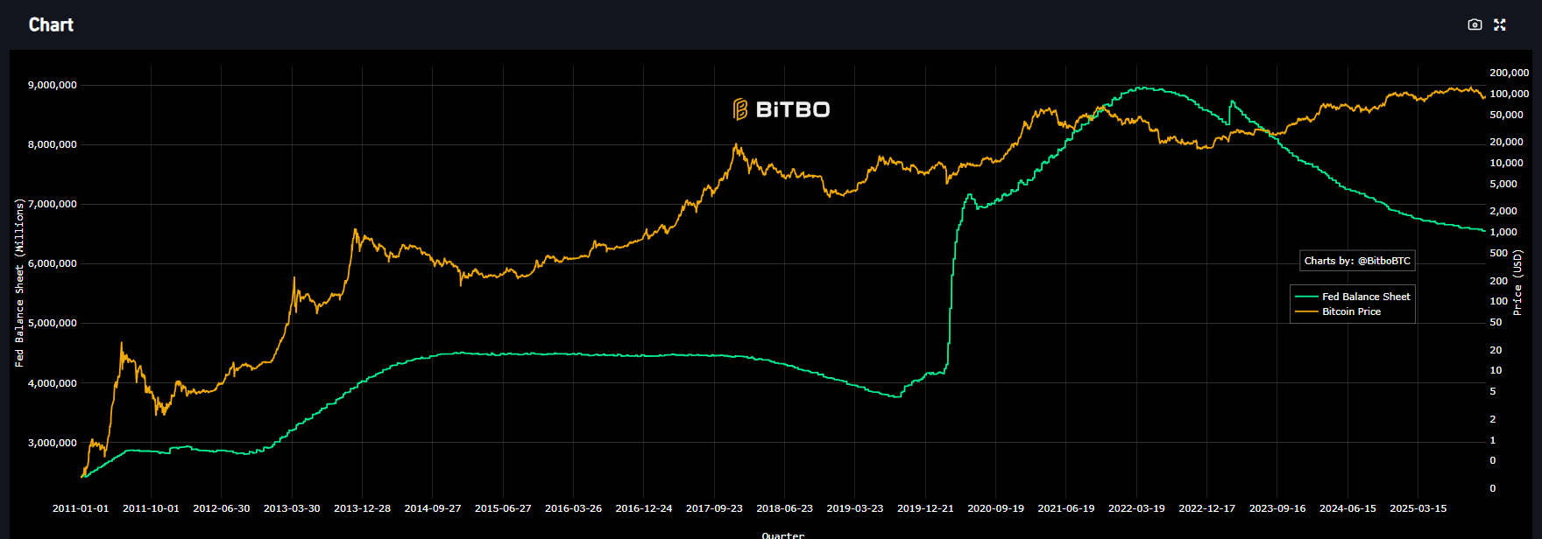Screen dimensions: 1542x539
Task: Click the 6,000,000 left axis tick
Action: pos(53,263)
